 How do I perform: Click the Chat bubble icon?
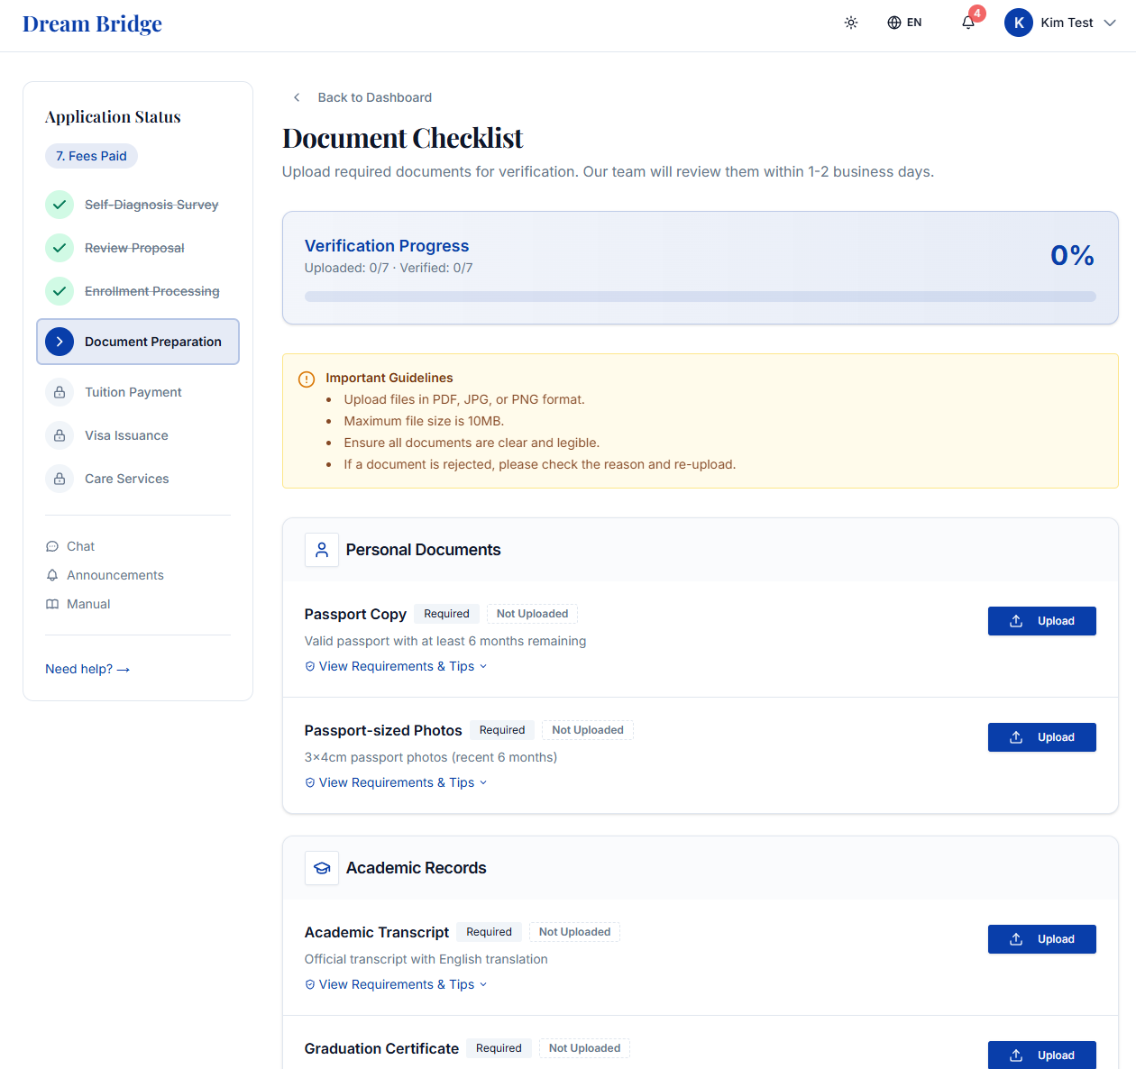(x=52, y=546)
